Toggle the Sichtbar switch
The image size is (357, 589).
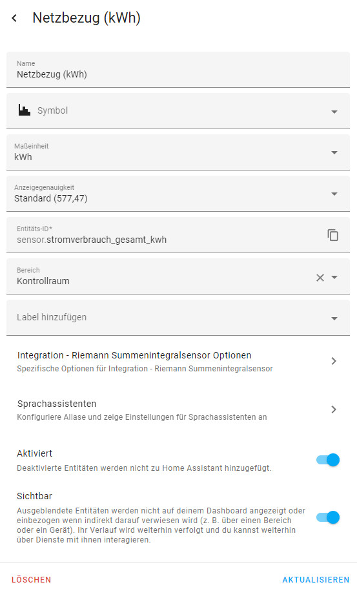click(328, 517)
